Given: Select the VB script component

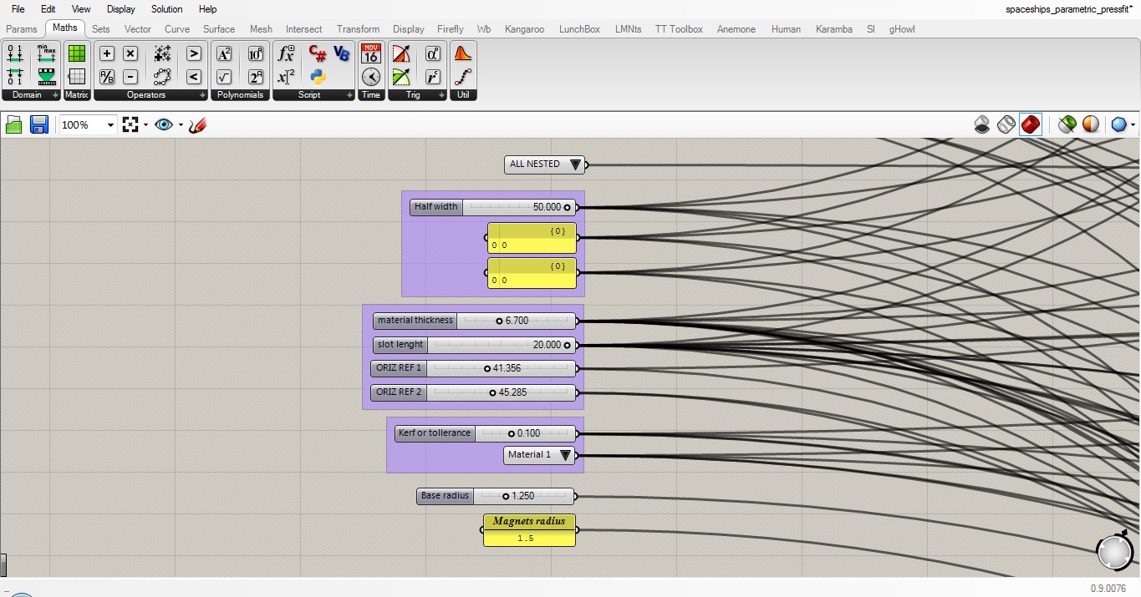Looking at the screenshot, I should tap(341, 53).
